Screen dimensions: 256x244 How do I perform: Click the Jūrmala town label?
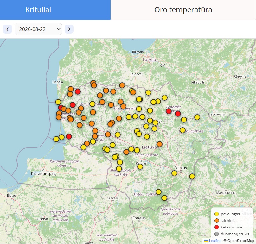(x=138, y=52)
